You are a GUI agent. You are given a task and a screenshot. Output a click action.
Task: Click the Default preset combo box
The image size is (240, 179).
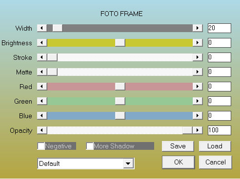86,163
